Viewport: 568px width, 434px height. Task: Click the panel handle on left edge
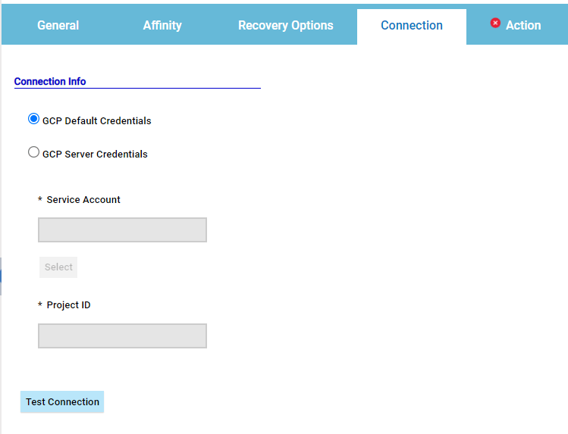click(x=1, y=276)
